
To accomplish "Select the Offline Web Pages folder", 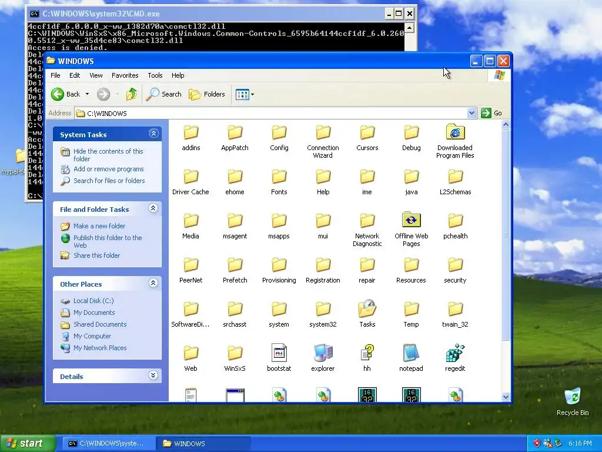I will pos(411,229).
